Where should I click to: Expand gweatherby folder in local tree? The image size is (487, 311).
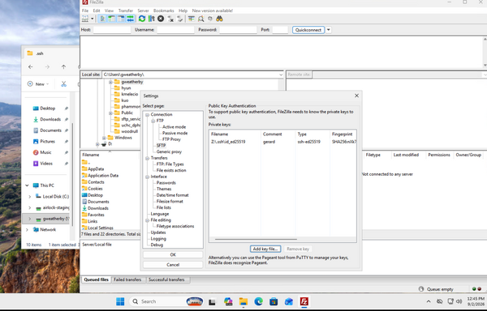pos(110,82)
